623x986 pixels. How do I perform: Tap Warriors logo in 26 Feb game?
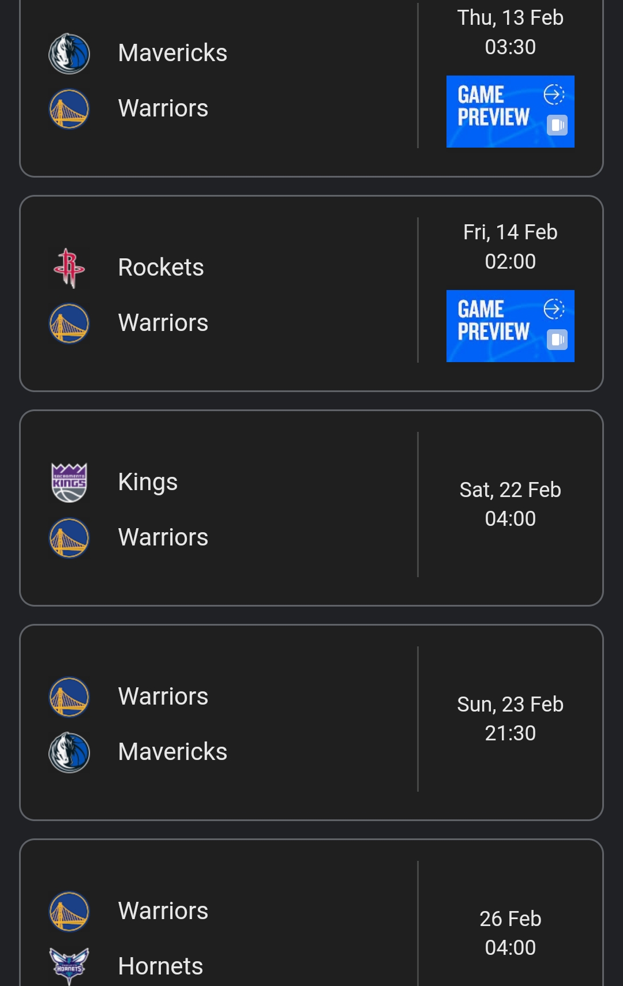tap(69, 911)
